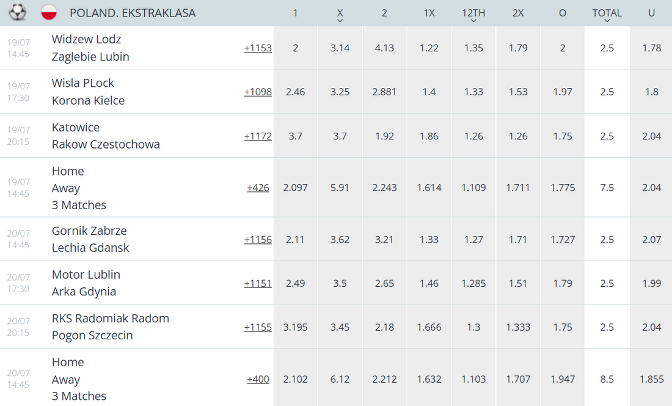Screen dimensions: 672x406
Task: Pick away win odds 1.92 for Rakow Czestochowa
Action: pos(384,136)
